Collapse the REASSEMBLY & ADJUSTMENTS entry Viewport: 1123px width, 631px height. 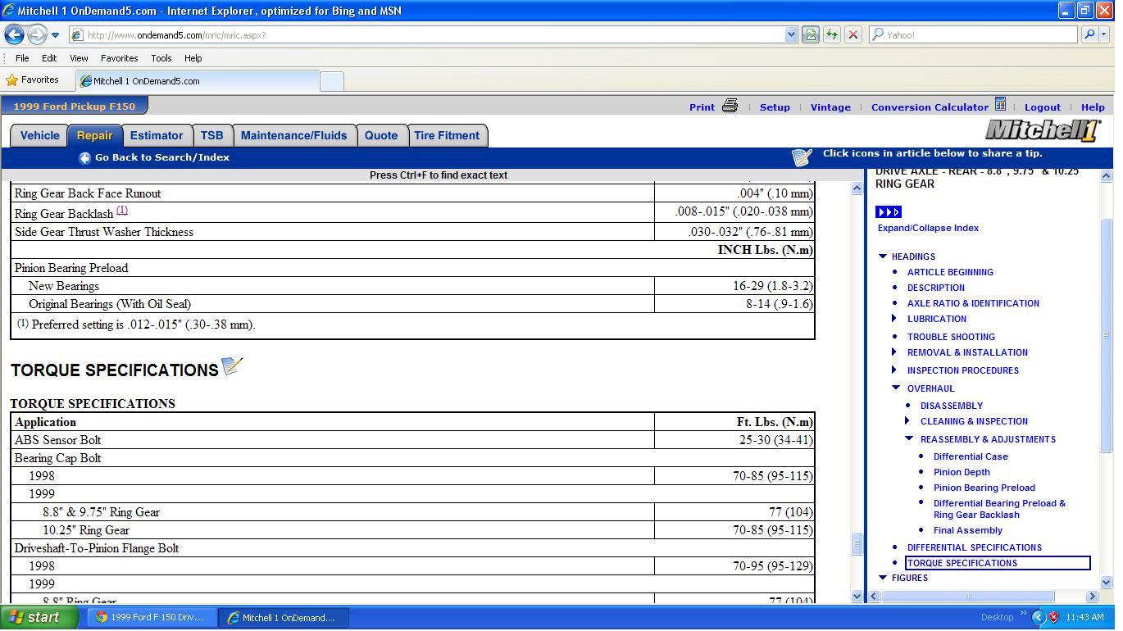click(909, 439)
